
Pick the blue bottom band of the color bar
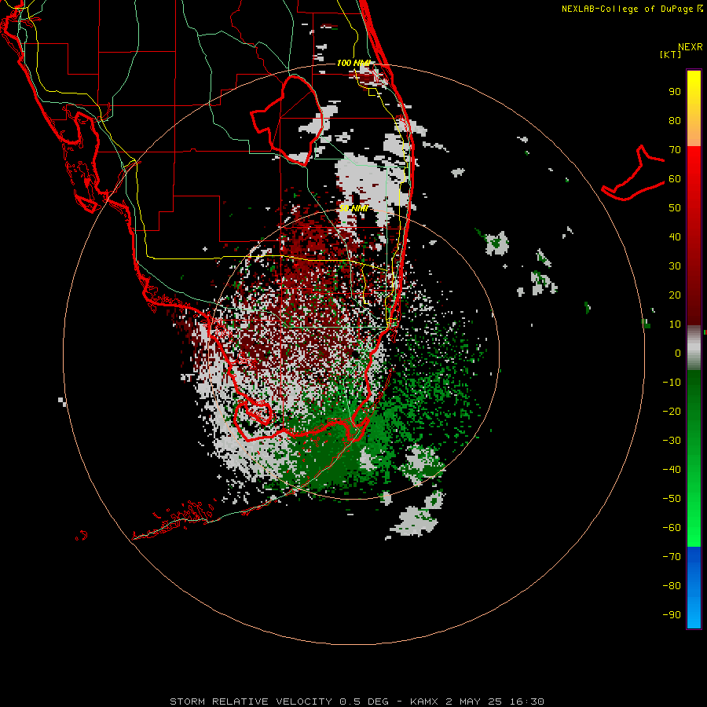(x=694, y=588)
